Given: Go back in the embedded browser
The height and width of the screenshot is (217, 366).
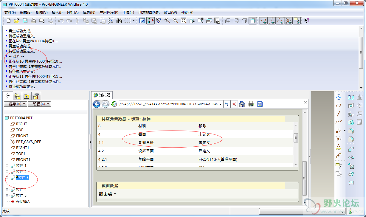Looking at the screenshot, I should 97,104.
